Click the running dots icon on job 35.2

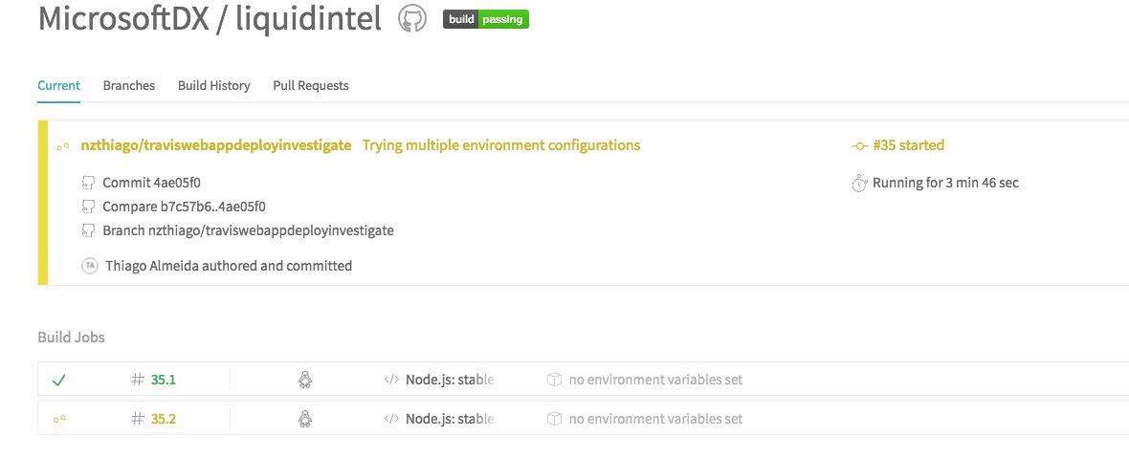pyautogui.click(x=59, y=419)
